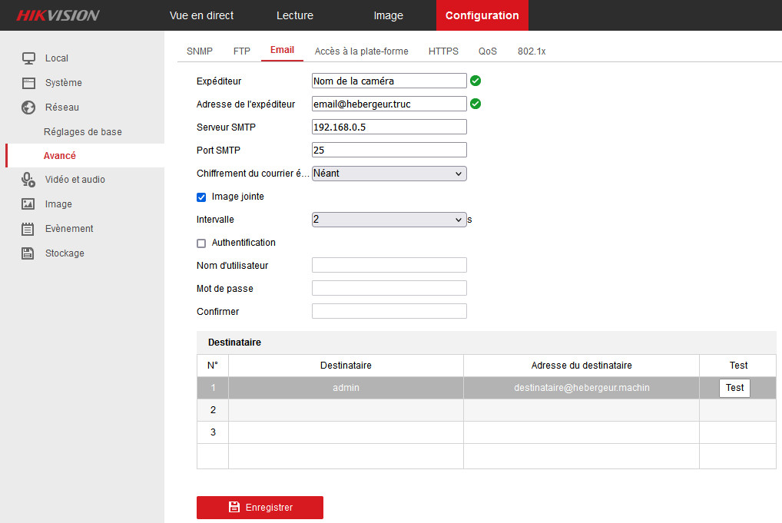
Task: Click the Enregistrer save button
Action: (260, 508)
